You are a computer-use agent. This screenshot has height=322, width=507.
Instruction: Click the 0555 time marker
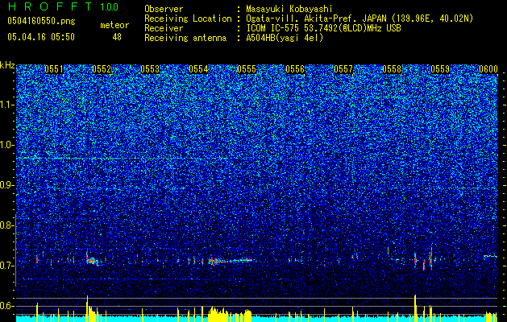[247, 69]
